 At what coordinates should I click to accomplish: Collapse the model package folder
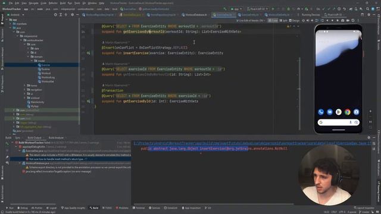(x=32, y=61)
